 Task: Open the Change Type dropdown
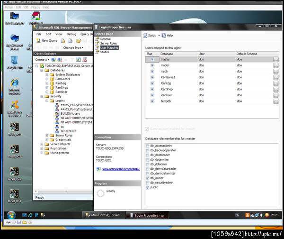point(73,48)
